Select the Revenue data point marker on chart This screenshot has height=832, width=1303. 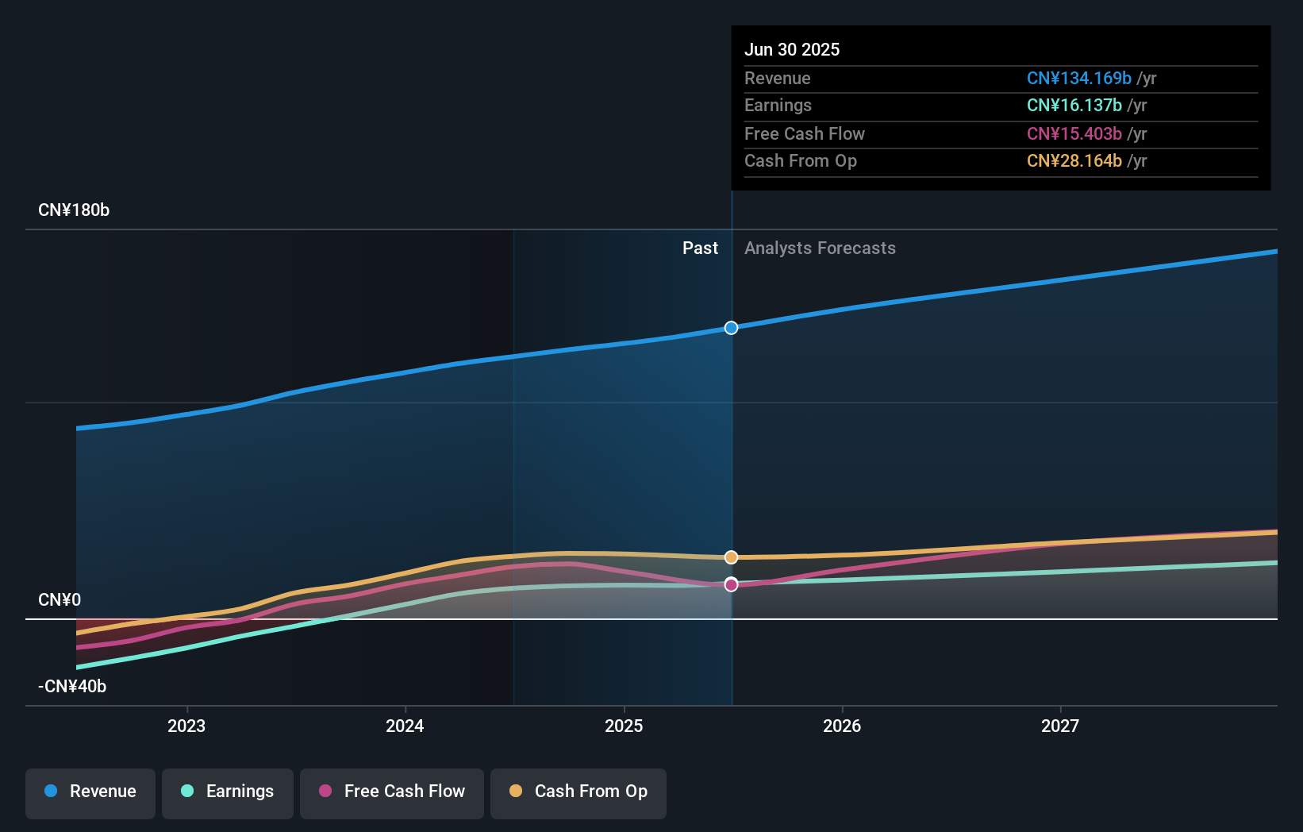731,327
